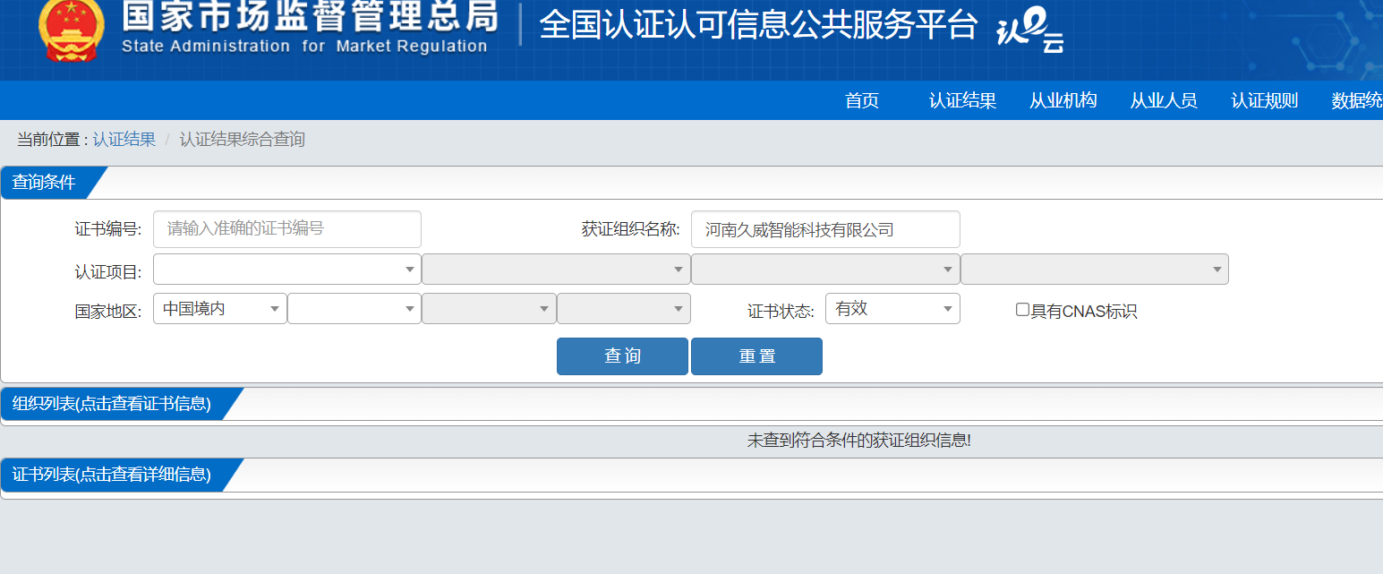The width and height of the screenshot is (1383, 574).
Task: Click the 国家市场监督管理总局 header text
Action: pos(310,14)
